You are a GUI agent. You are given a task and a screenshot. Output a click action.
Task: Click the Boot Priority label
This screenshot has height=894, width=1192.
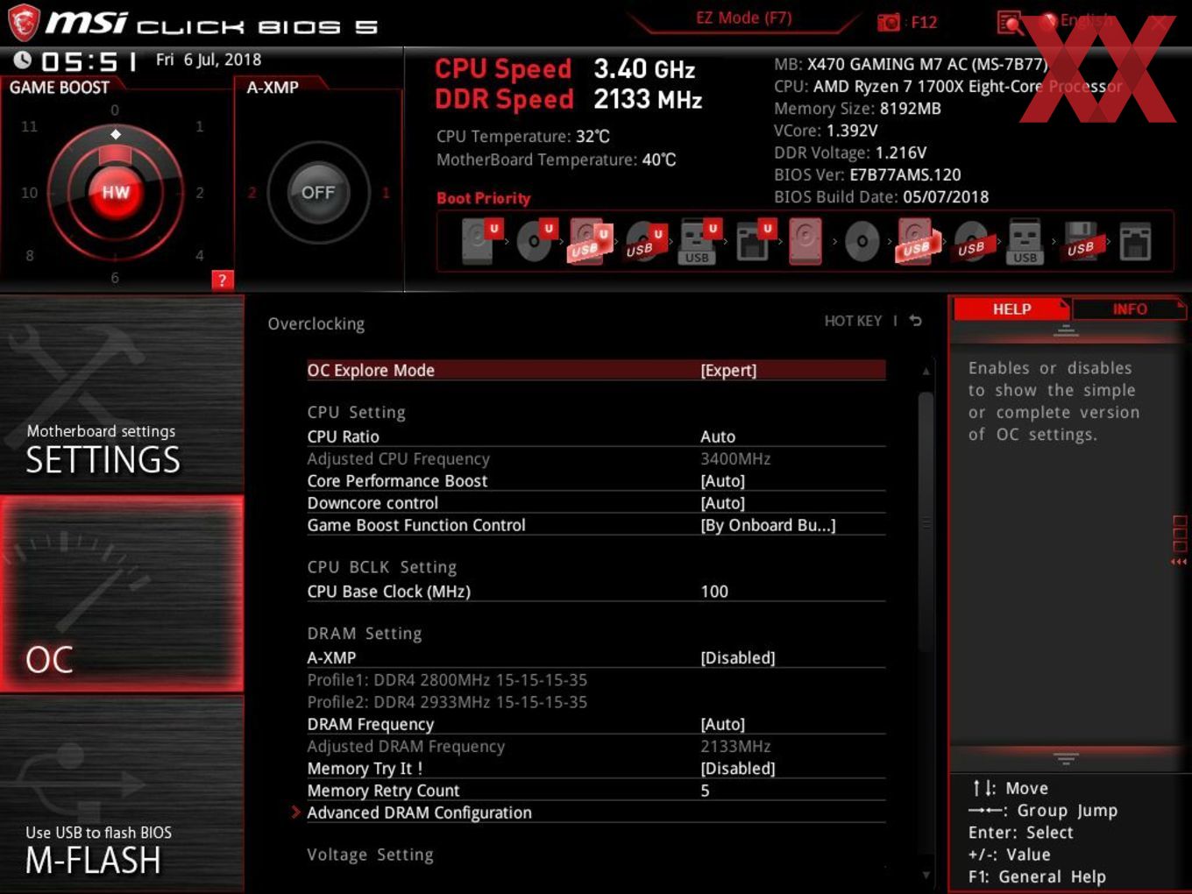[x=483, y=198]
